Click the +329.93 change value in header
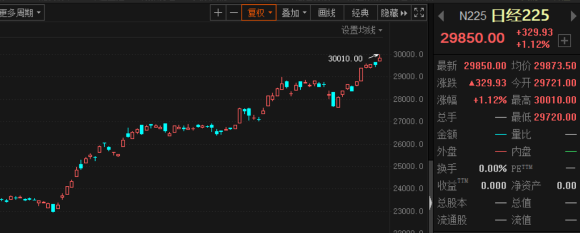Image resolution: width=580 pixels, height=233 pixels. 534,33
